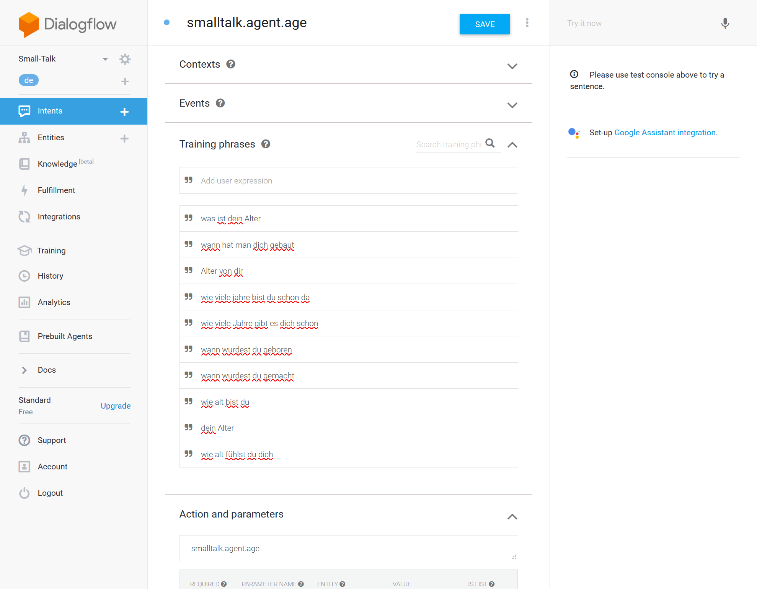Click the Contexts help question mark

click(x=231, y=64)
